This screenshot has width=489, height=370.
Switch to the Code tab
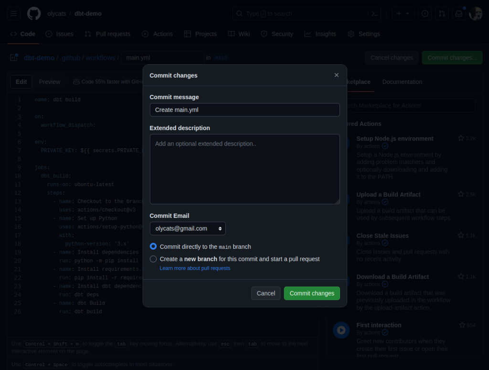[23, 34]
